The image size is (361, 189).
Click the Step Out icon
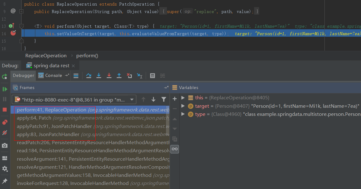(x=119, y=76)
